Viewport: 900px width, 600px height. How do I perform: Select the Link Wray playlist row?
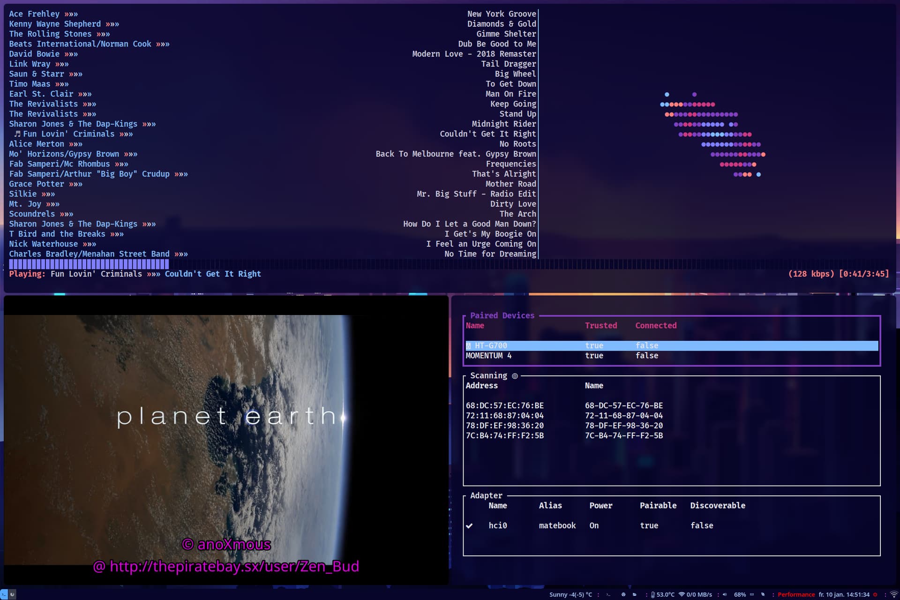pos(273,64)
